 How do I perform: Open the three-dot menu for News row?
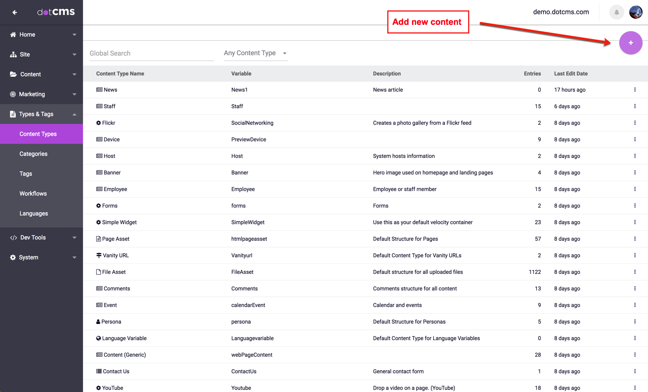coord(635,90)
